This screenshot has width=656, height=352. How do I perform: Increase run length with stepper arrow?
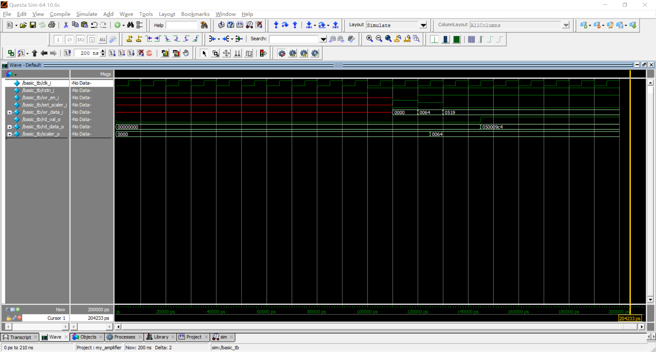click(103, 51)
